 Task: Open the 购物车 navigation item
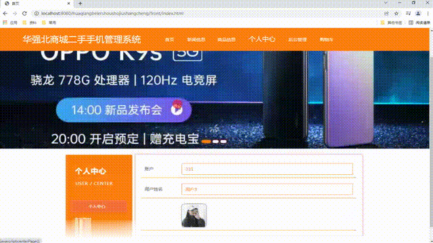click(326, 40)
